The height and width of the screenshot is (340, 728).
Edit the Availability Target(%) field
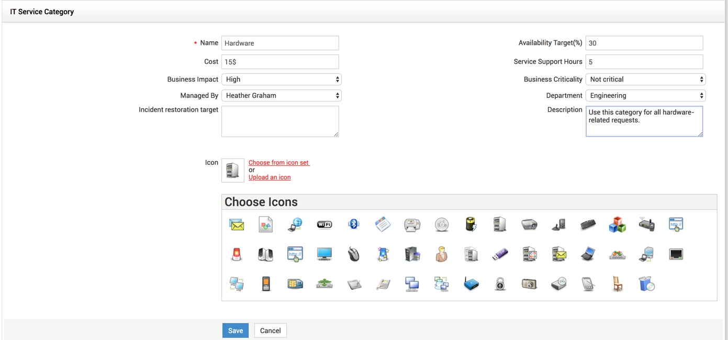tap(644, 43)
